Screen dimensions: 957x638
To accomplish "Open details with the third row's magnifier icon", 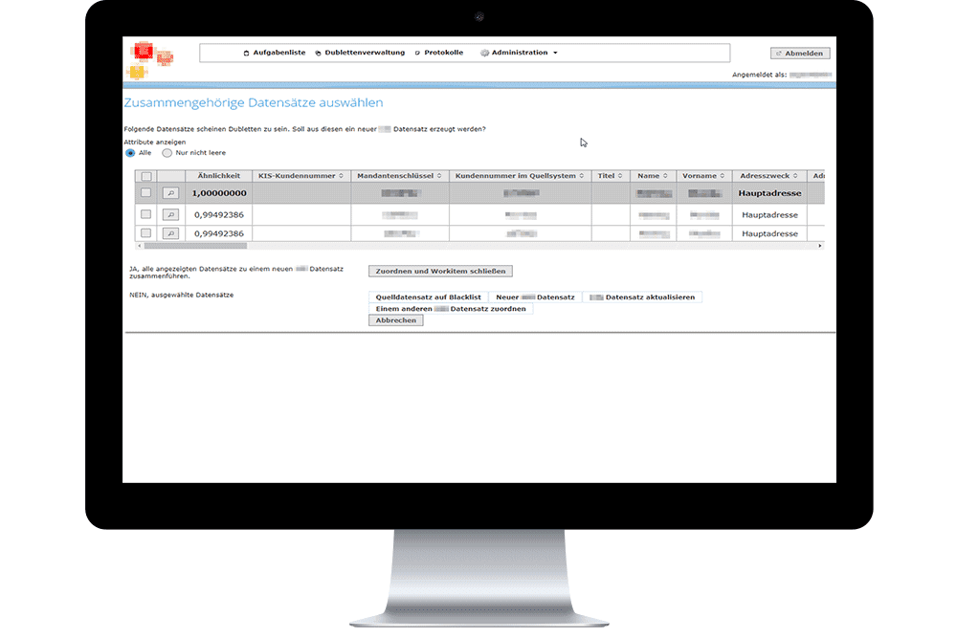I will (170, 232).
